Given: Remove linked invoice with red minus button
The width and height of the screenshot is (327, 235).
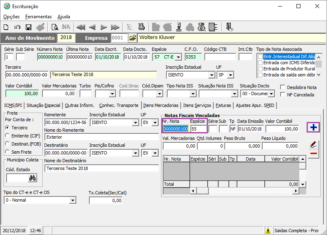Looking at the screenshot, I should [x=314, y=154].
